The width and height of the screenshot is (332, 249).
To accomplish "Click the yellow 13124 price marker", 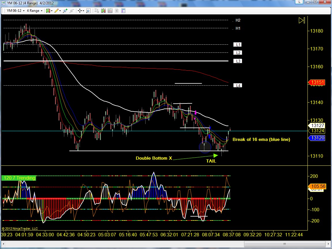I will click(x=316, y=131).
